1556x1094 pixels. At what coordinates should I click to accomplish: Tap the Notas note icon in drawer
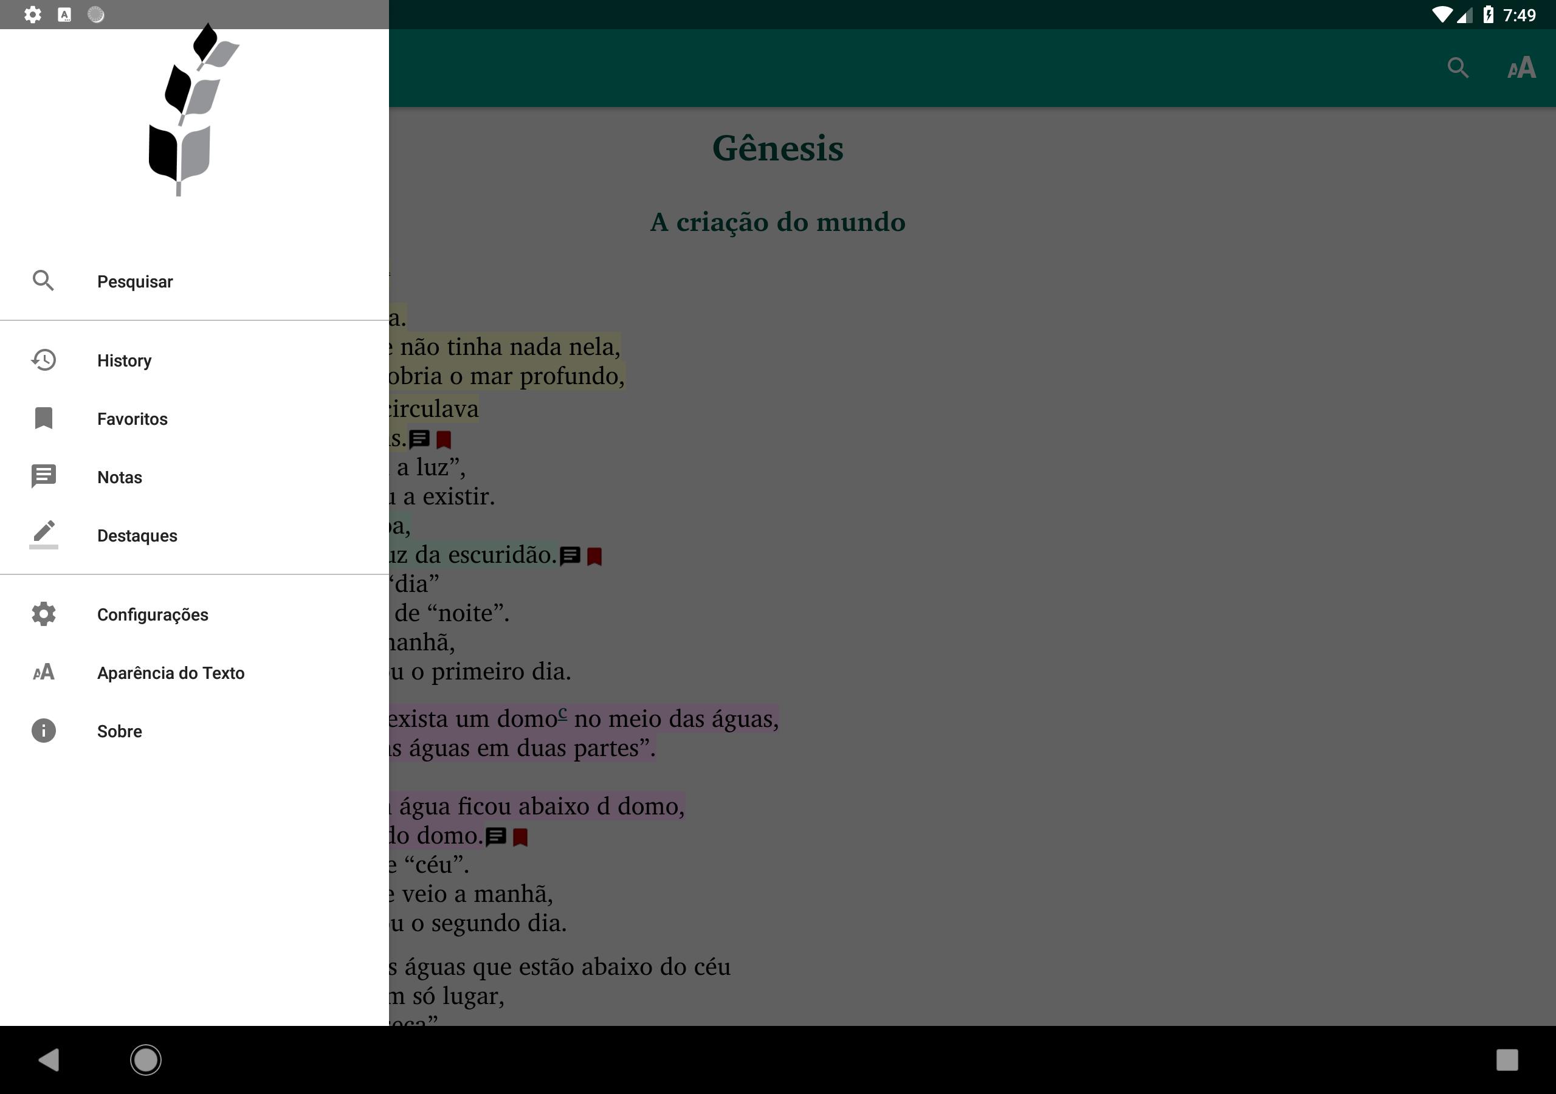(43, 476)
